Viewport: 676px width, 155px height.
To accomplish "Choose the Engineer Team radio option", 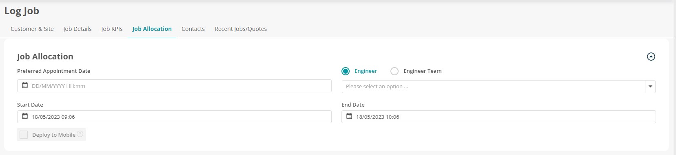I will pos(395,71).
